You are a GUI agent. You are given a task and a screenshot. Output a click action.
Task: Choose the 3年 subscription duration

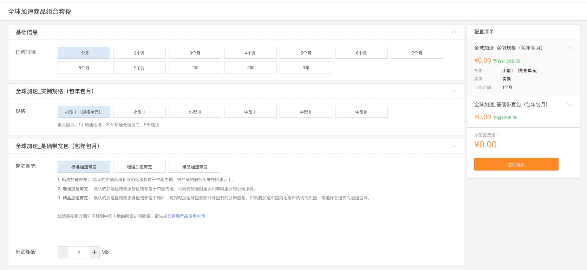point(306,68)
